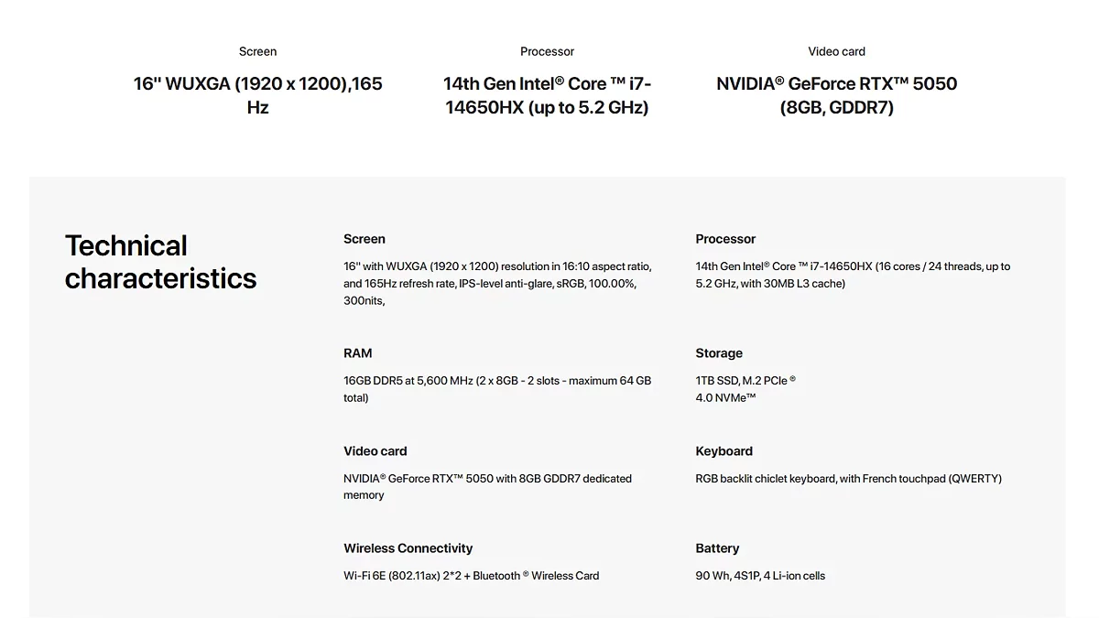Select the i7-14650HX (up to 5.2 GHz) headline
The width and height of the screenshot is (1099, 618).
click(x=547, y=95)
